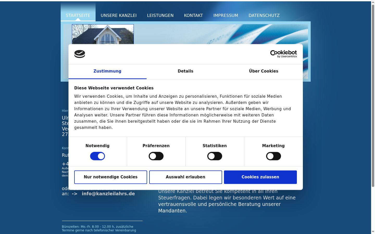The image size is (375, 234).
Task: Click Nur notwendige Cookies button
Action: 111,177
